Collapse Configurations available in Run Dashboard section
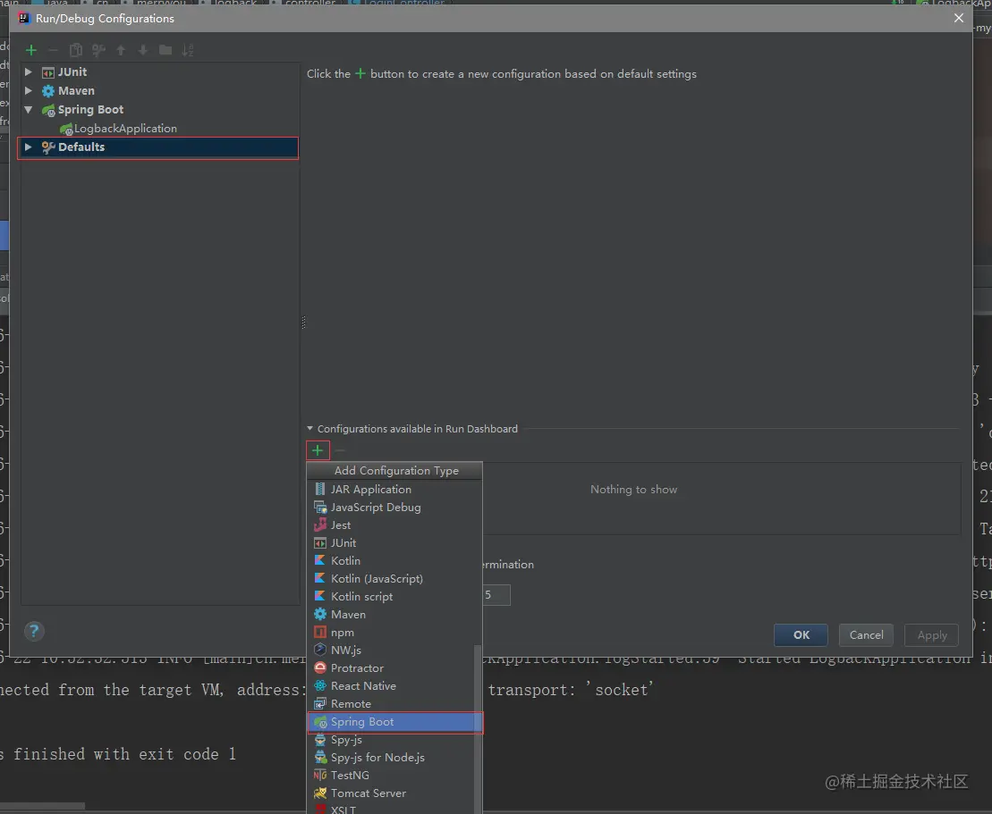 310,429
